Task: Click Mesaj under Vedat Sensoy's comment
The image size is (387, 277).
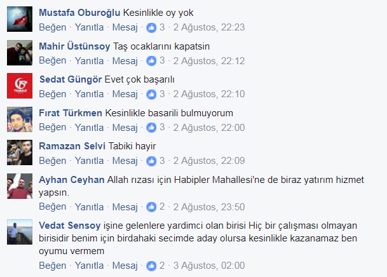Action: [125, 266]
